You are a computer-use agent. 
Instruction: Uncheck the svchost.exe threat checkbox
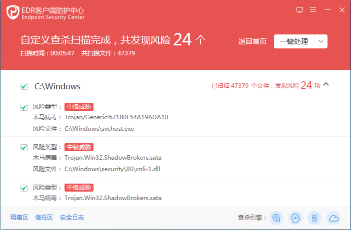[24, 107]
